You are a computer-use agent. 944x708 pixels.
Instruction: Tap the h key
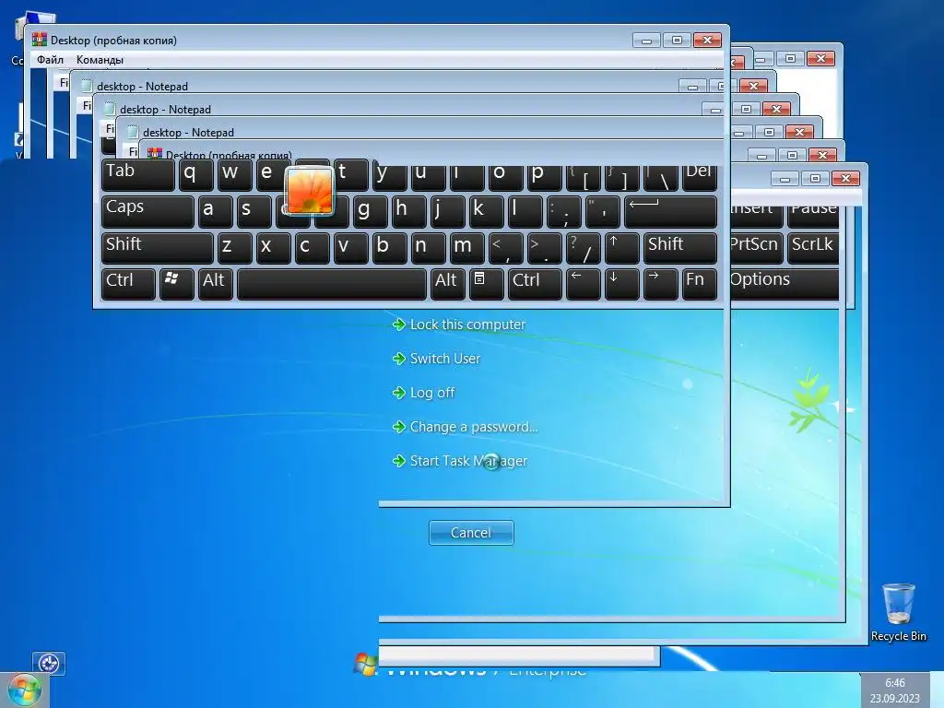(x=408, y=211)
